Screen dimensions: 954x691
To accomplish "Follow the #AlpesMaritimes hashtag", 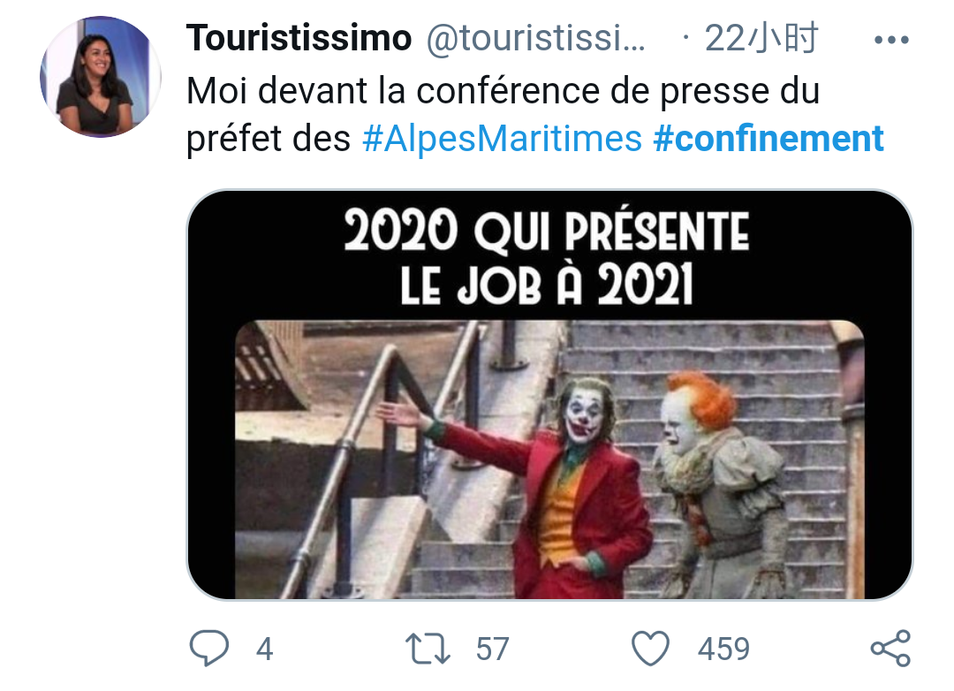I will (502, 138).
